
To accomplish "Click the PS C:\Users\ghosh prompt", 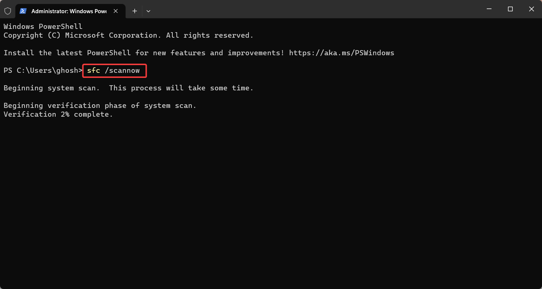I will coord(43,70).
